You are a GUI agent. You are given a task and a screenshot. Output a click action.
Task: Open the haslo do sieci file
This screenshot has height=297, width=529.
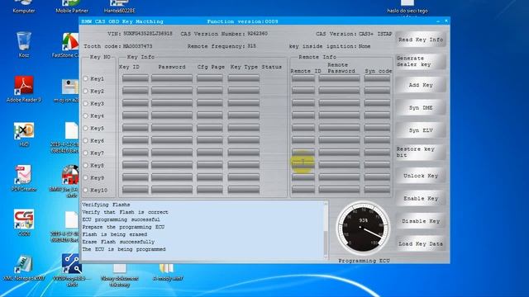[x=407, y=7]
